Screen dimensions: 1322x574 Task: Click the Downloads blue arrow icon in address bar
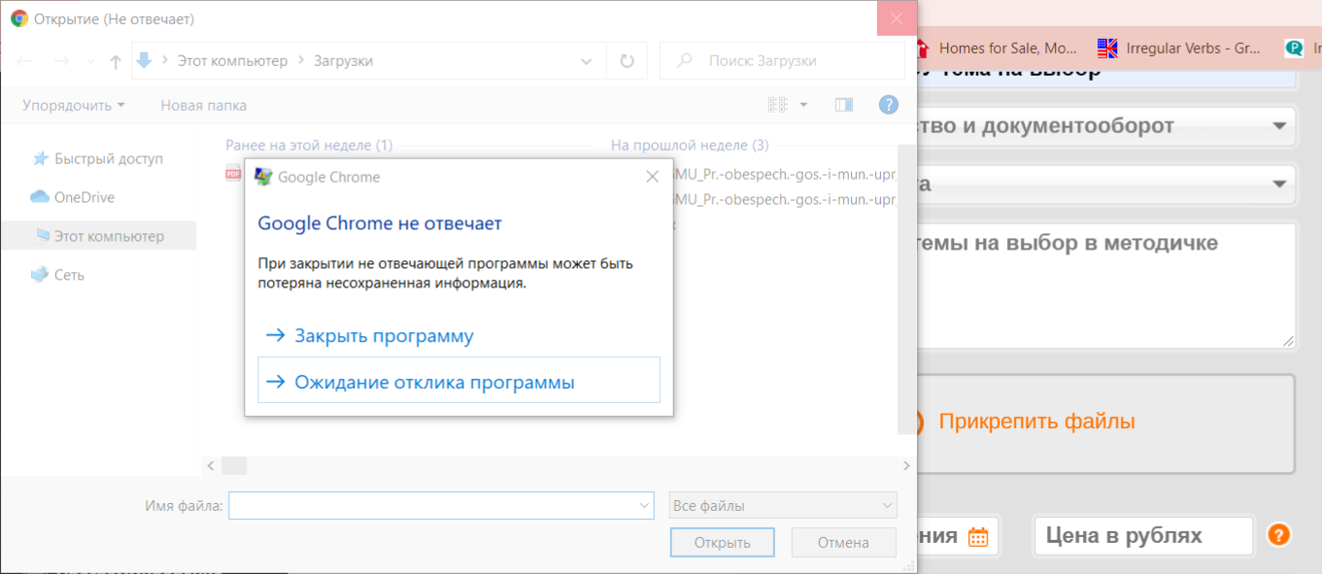145,60
